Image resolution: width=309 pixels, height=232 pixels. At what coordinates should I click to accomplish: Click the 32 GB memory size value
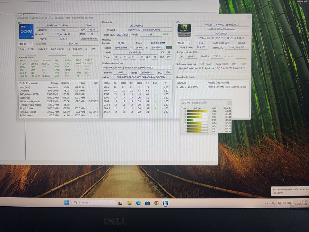pos(121,43)
